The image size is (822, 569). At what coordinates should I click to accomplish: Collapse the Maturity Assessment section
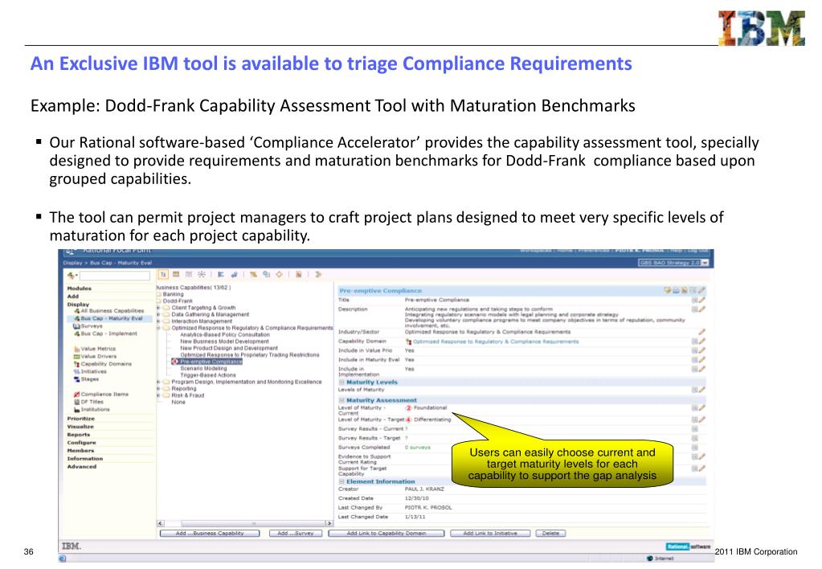pyautogui.click(x=341, y=400)
